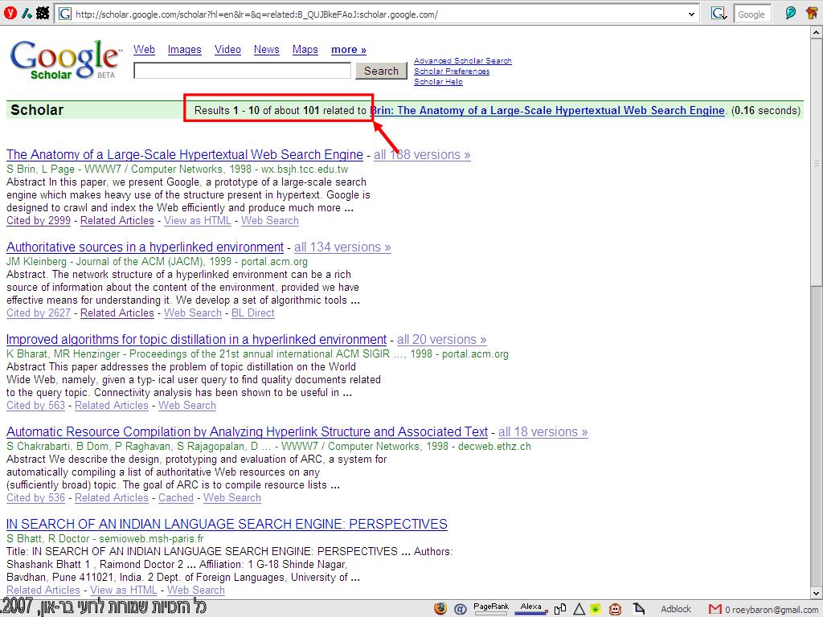Click the Firefox icon in status bar
The height and width of the screenshot is (617, 823).
[440, 609]
